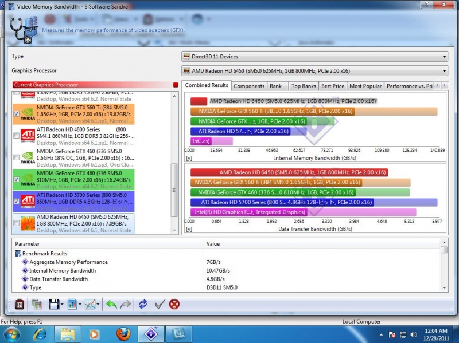
Task: Open Action Center flag tray icon
Action: [x=392, y=334]
